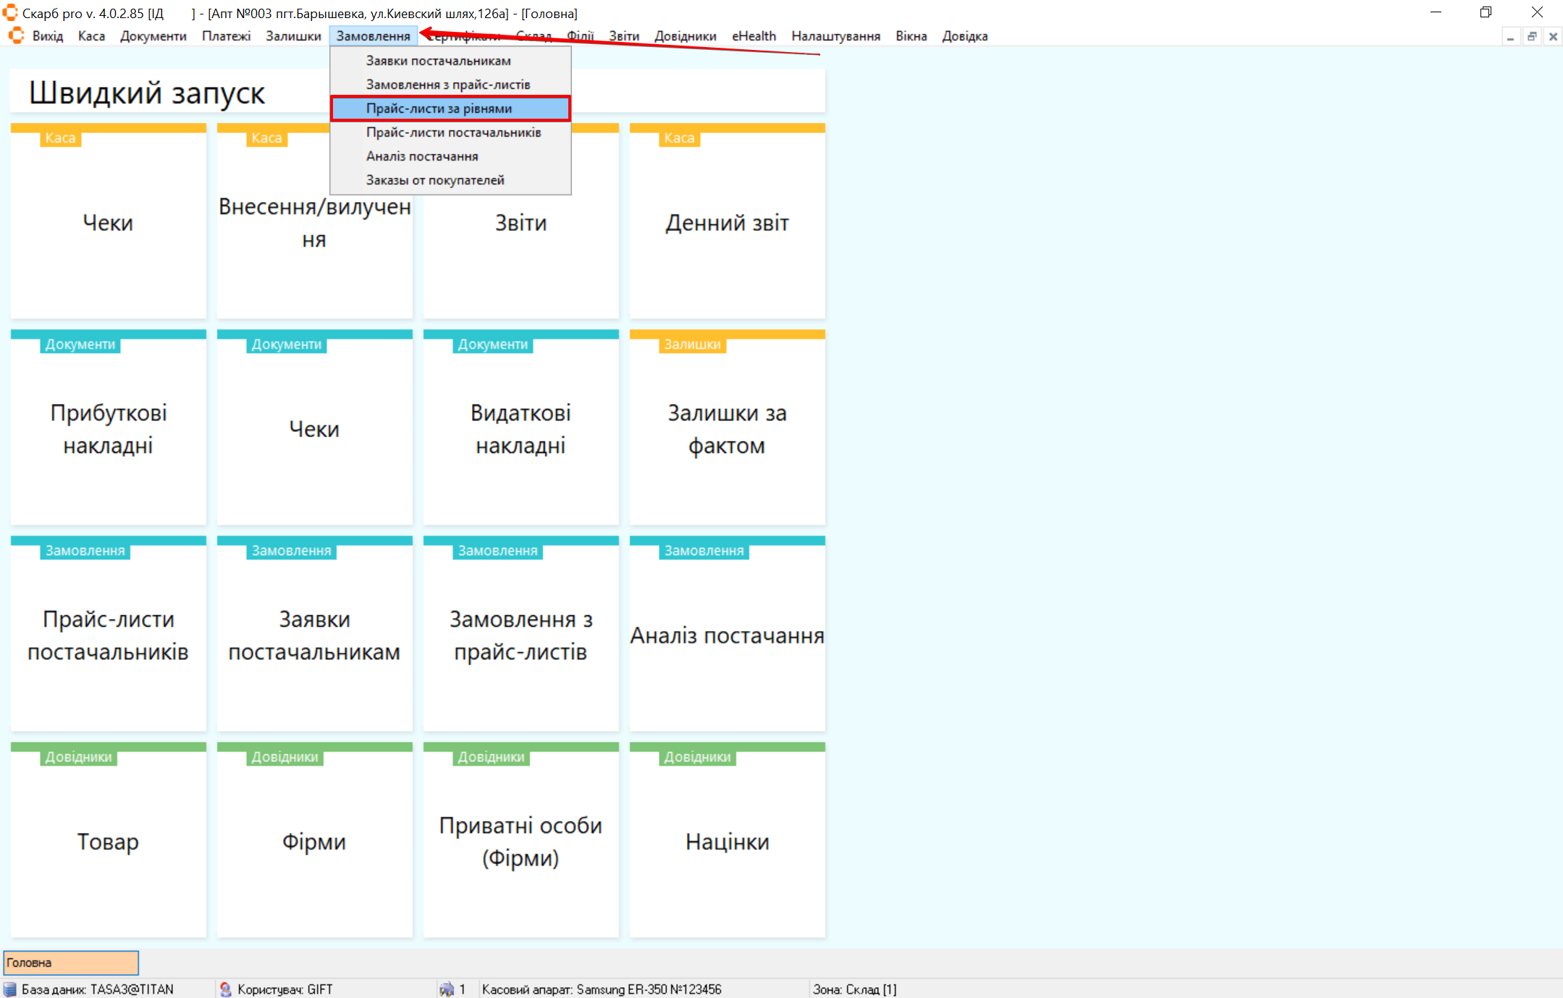
Task: Switch to the Головна window tab
Action: pos(71,963)
